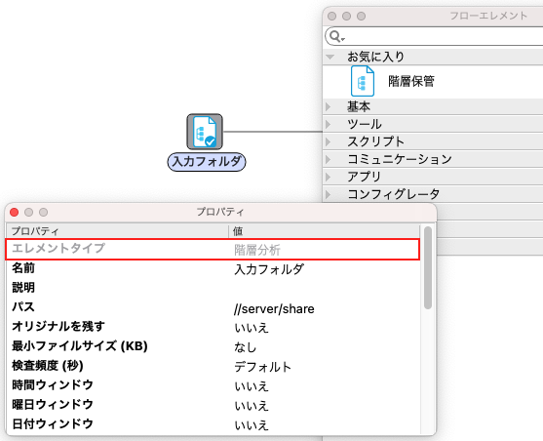Screen dimensions: 543x441
Task: Click the 入力フォルダ label under the canvas icon
Action: [207, 162]
